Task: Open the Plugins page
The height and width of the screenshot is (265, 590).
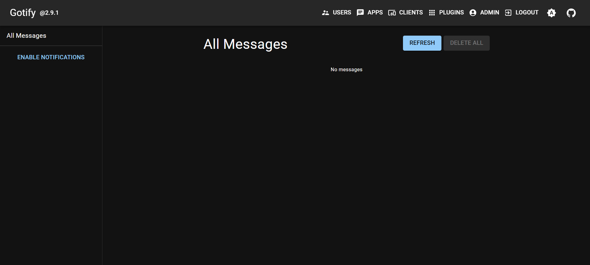Action: coord(446,13)
